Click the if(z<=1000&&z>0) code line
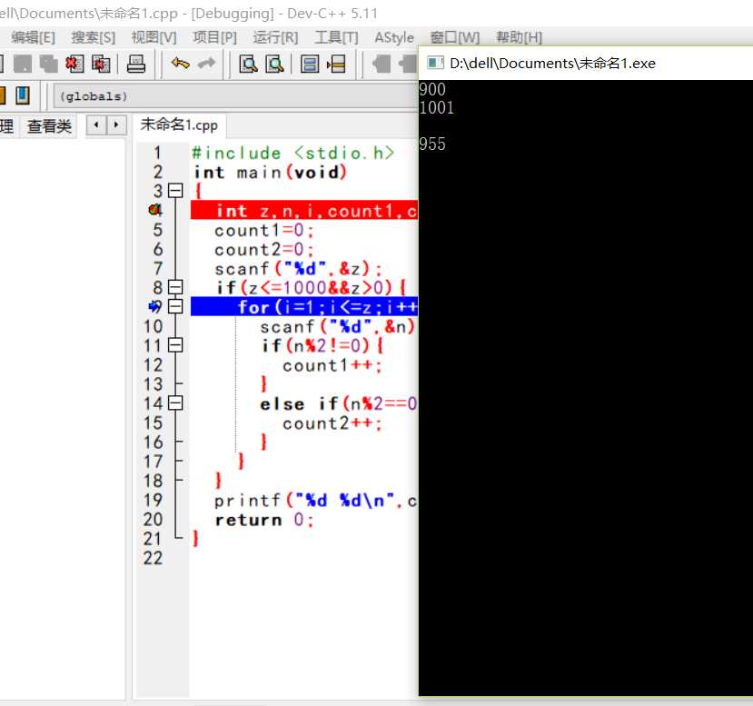Screen dimensions: 753x706 [x=312, y=288]
